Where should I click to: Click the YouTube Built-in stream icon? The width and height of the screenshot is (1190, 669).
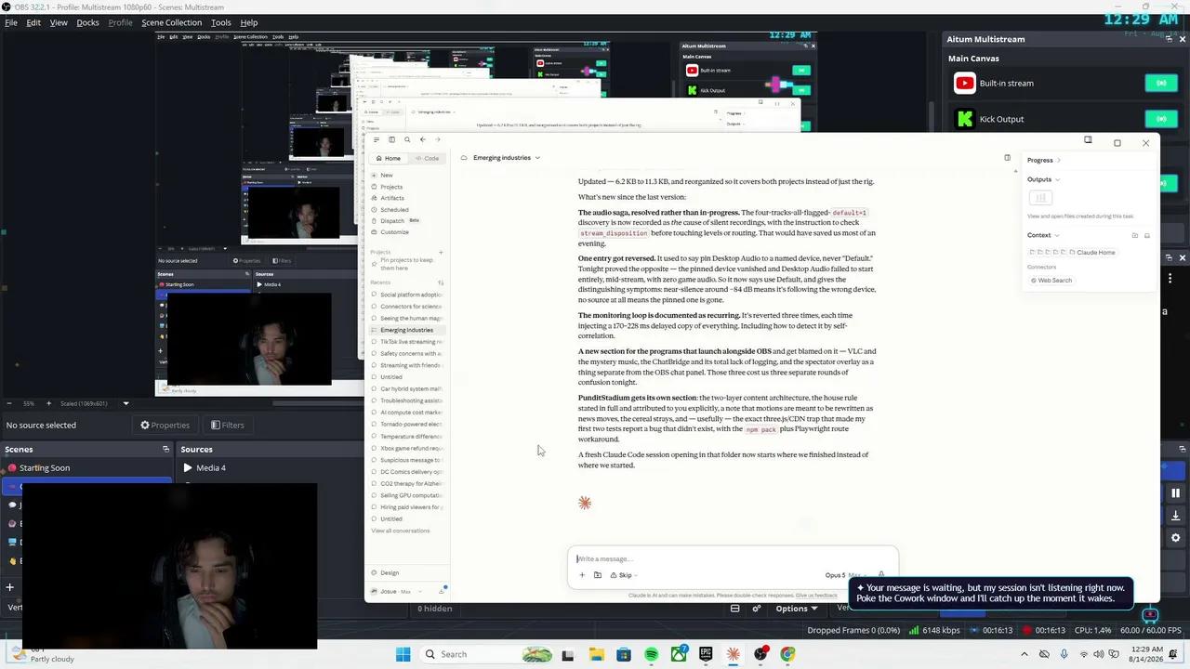tap(964, 84)
